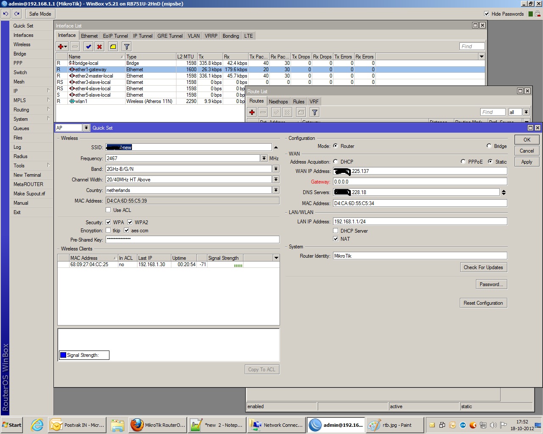
Task: Select PPPoE address acquisition
Action: click(463, 161)
